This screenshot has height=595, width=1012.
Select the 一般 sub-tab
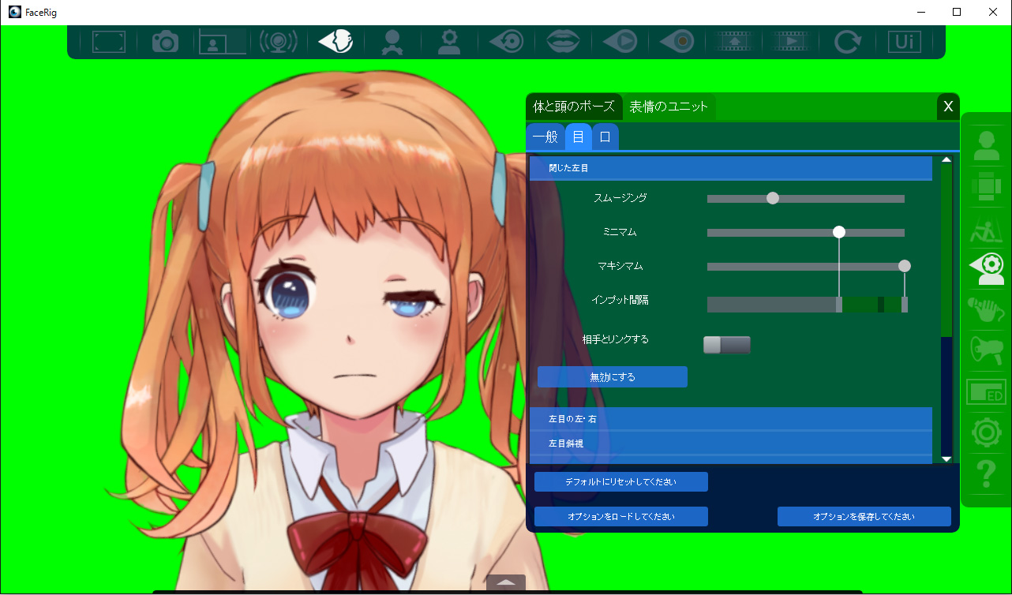point(545,137)
